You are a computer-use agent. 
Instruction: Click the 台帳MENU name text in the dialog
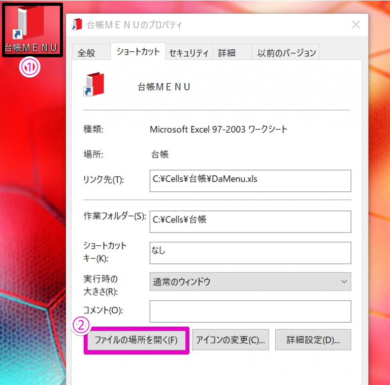[x=164, y=87]
